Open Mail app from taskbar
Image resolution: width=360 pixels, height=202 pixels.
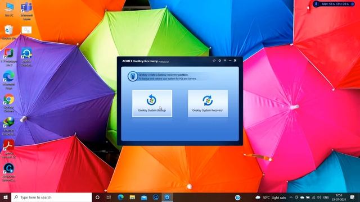[144, 197]
